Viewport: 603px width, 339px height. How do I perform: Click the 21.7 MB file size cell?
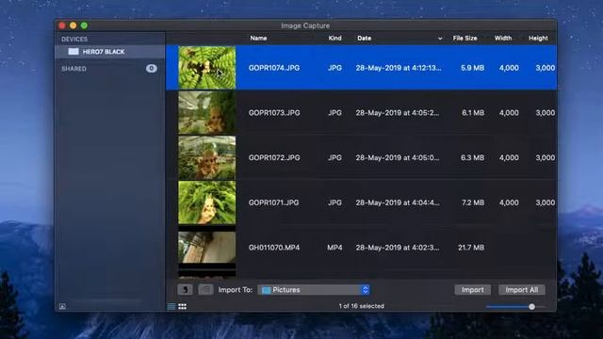[471, 248]
